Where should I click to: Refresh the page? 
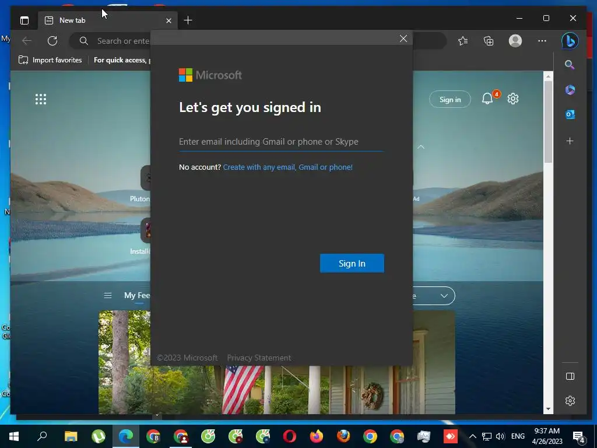[x=52, y=41]
